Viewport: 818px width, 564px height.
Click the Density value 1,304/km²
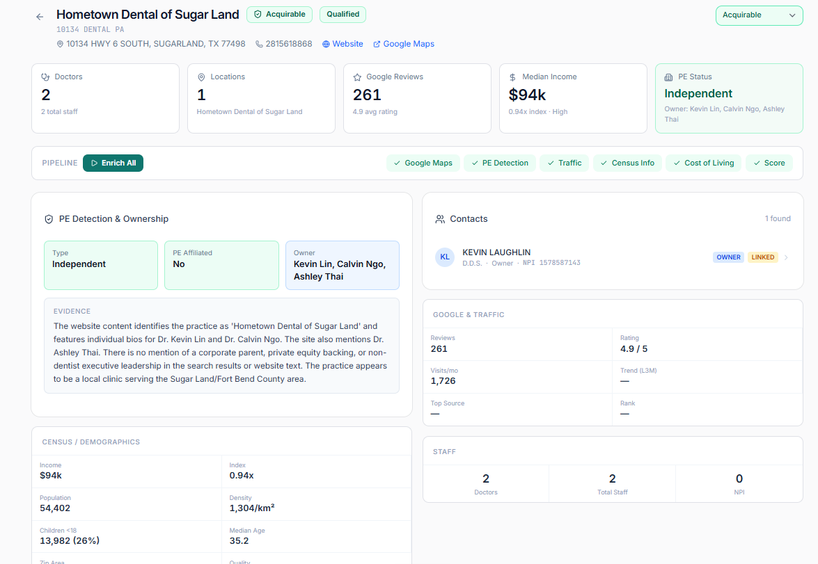coord(252,508)
